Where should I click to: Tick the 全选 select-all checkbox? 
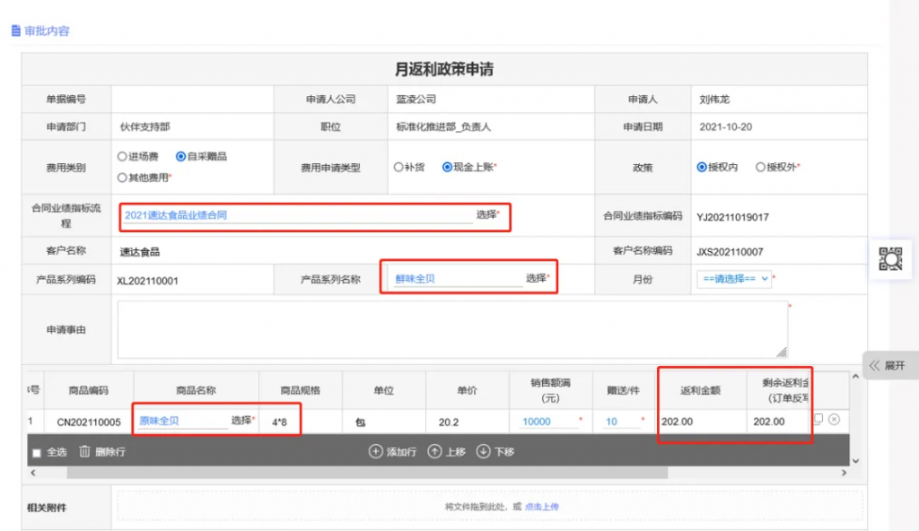37,453
